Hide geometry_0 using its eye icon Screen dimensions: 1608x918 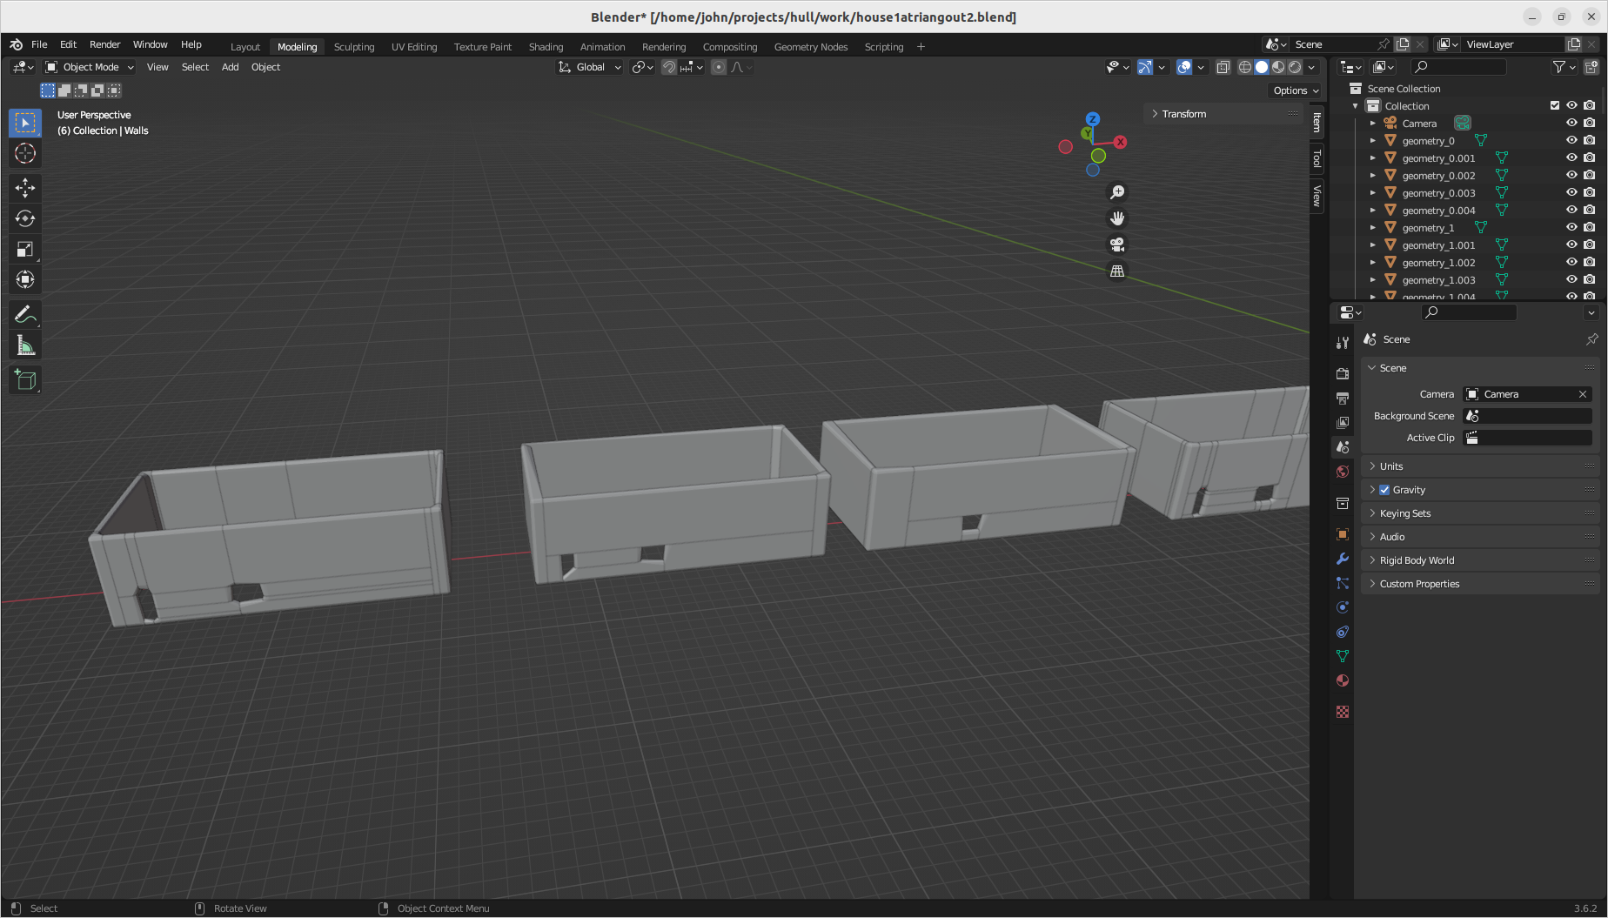(x=1571, y=140)
